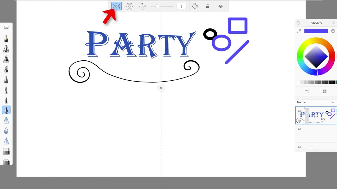Select the ballpoint pen brush
Screen dimensions: 337x189
(x=6, y=79)
